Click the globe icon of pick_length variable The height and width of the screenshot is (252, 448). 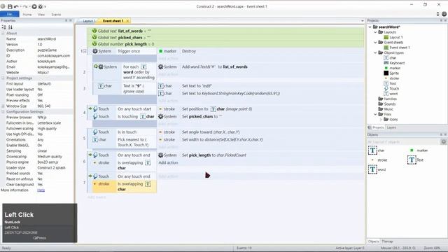click(x=94, y=44)
